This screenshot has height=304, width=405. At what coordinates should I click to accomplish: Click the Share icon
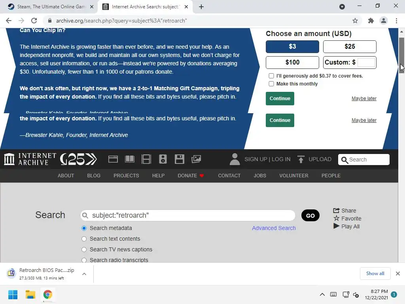[336, 211]
